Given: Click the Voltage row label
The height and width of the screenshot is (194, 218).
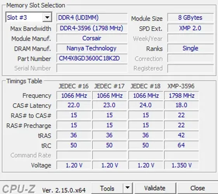Looking at the screenshot, I should pos(41,165).
